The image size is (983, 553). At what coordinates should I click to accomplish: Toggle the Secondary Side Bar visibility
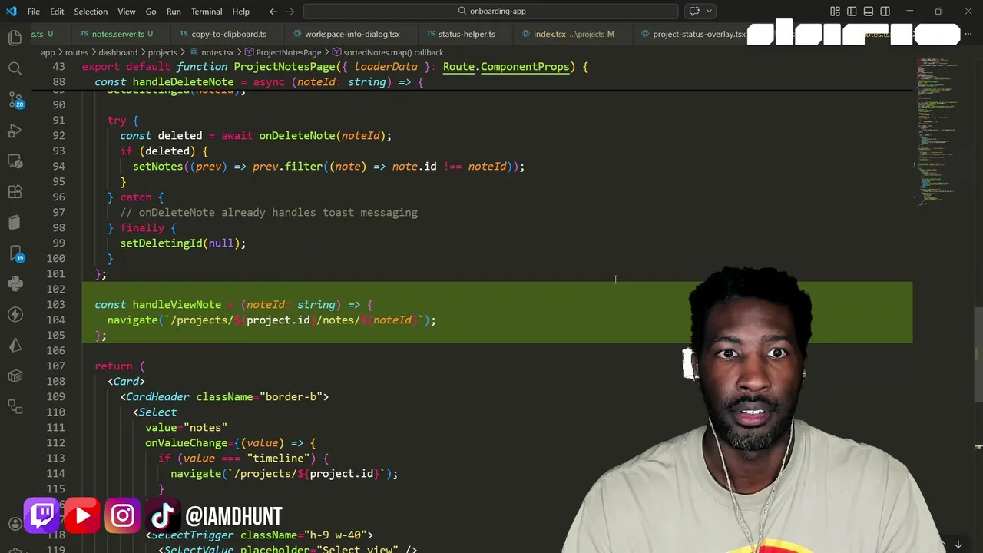[x=885, y=12]
